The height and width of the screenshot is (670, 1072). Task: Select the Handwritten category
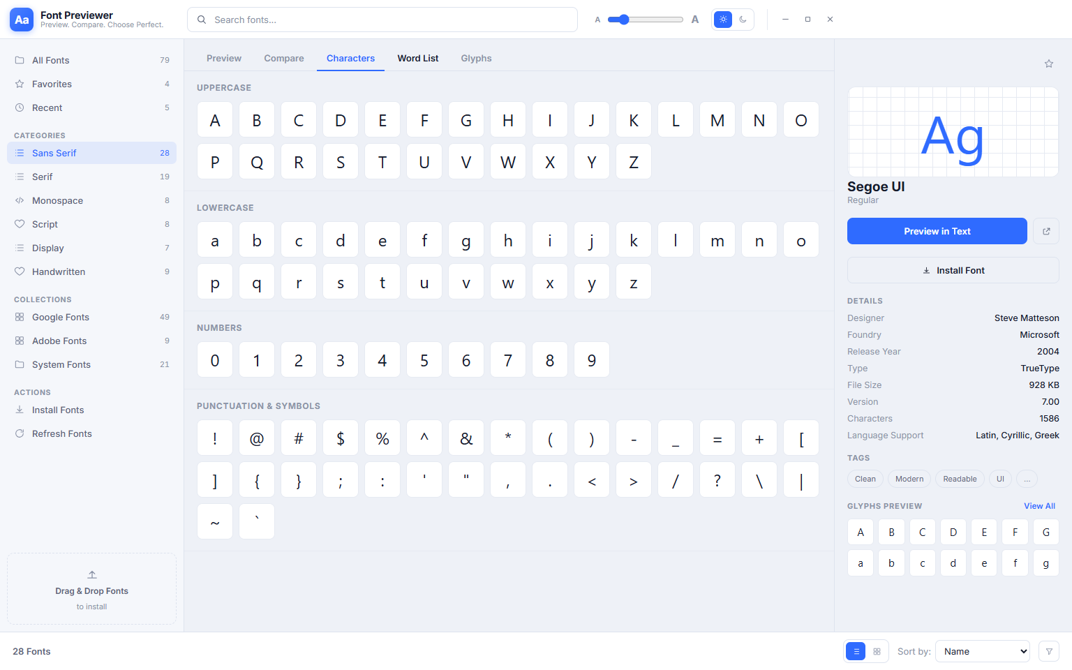[91, 271]
